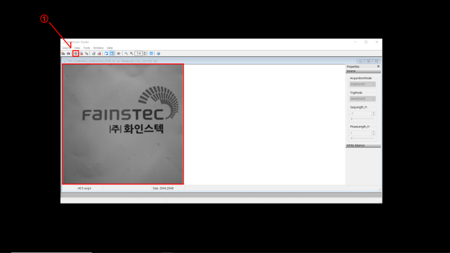This screenshot has height=253, width=450.
Task: Toggle the blue window view button left of the highlighted one
Action: pyautogui.click(x=106, y=53)
